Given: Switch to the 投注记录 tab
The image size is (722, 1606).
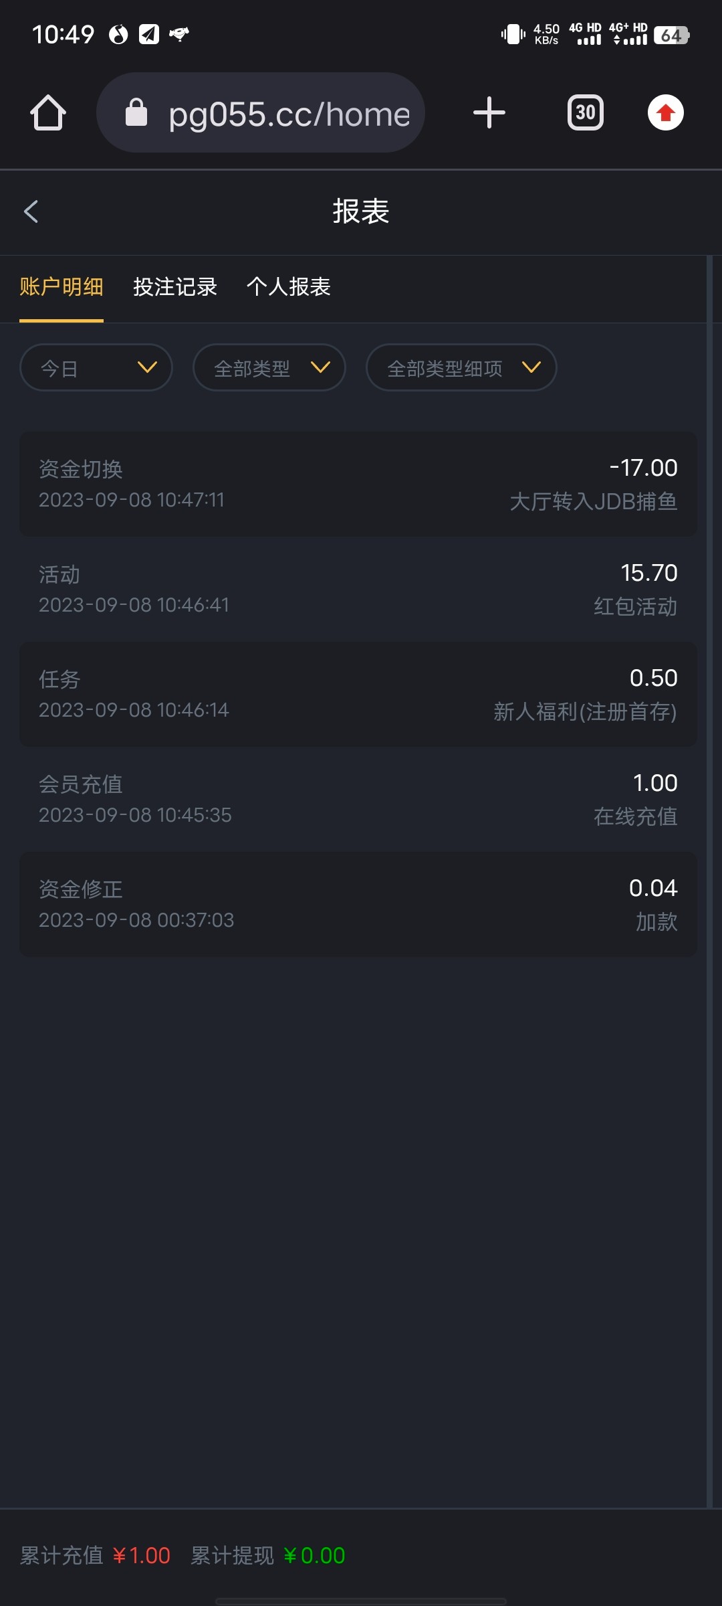Looking at the screenshot, I should [x=175, y=287].
